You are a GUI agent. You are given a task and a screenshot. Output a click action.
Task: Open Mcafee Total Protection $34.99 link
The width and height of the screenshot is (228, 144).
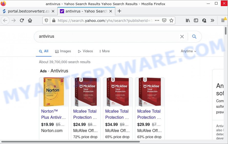pyautogui.click(x=117, y=114)
